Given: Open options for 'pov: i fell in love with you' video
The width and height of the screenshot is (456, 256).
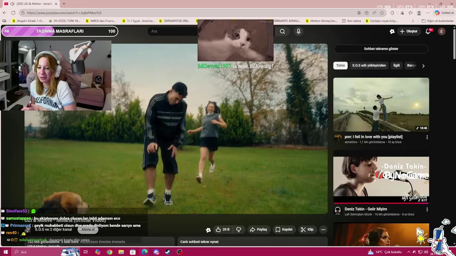Looking at the screenshot, I should coord(427,137).
